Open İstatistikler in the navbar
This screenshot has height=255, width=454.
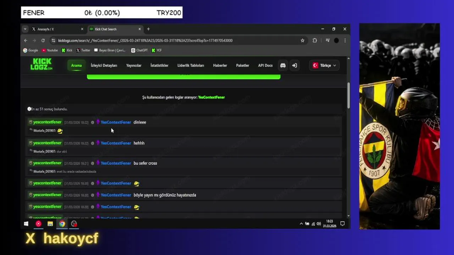point(159,66)
